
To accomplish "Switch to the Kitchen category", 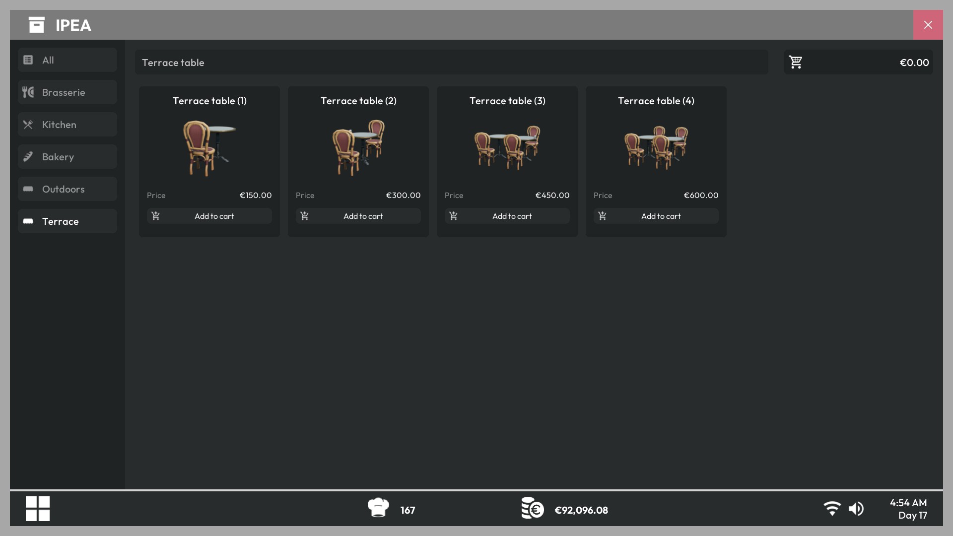I will point(68,125).
